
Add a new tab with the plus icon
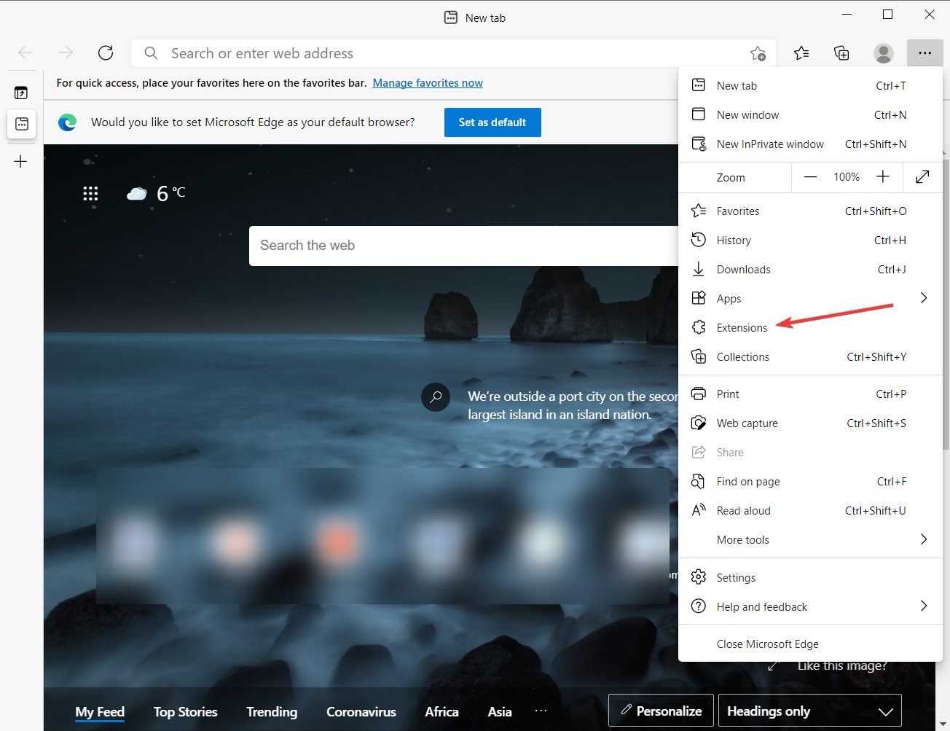[21, 161]
